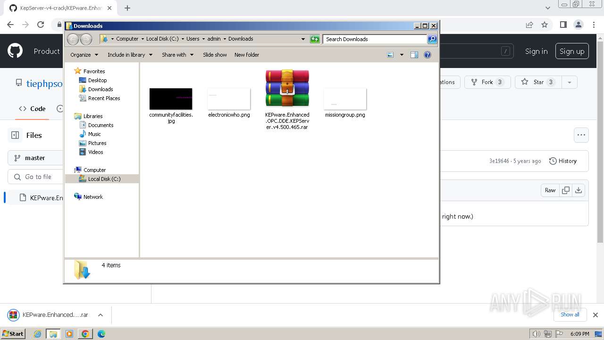
Task: Create a New folder
Action: [x=247, y=55]
